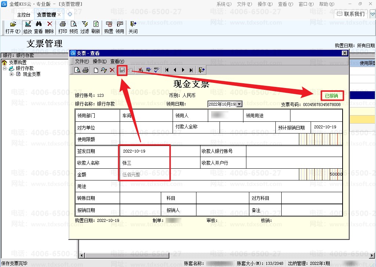Open the 窗口(W) menu
The height and width of the screenshot is (267, 376).
306,4
